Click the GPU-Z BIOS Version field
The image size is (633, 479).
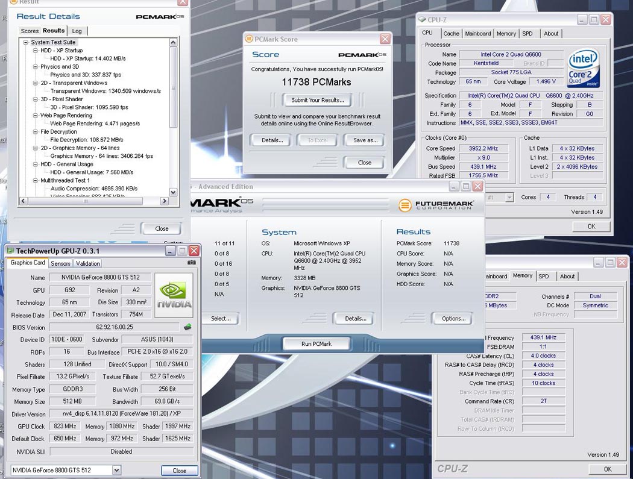(115, 327)
